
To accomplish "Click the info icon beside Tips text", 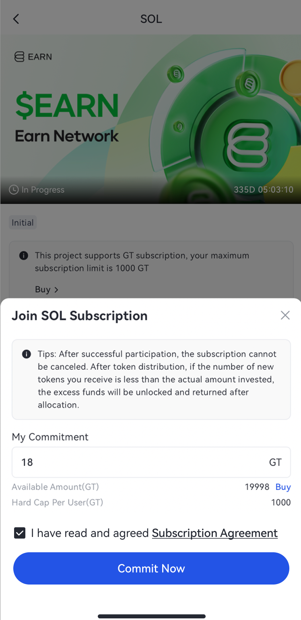I will (x=27, y=354).
